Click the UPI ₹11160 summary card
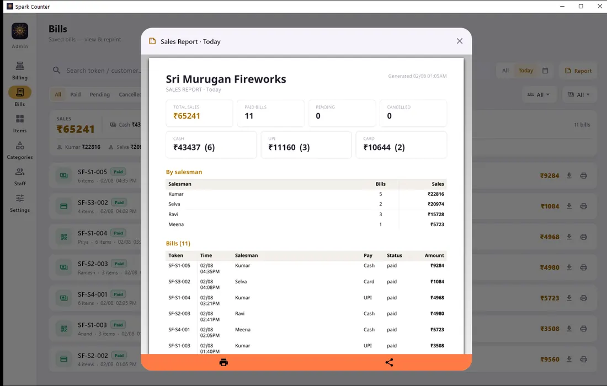 (x=306, y=144)
